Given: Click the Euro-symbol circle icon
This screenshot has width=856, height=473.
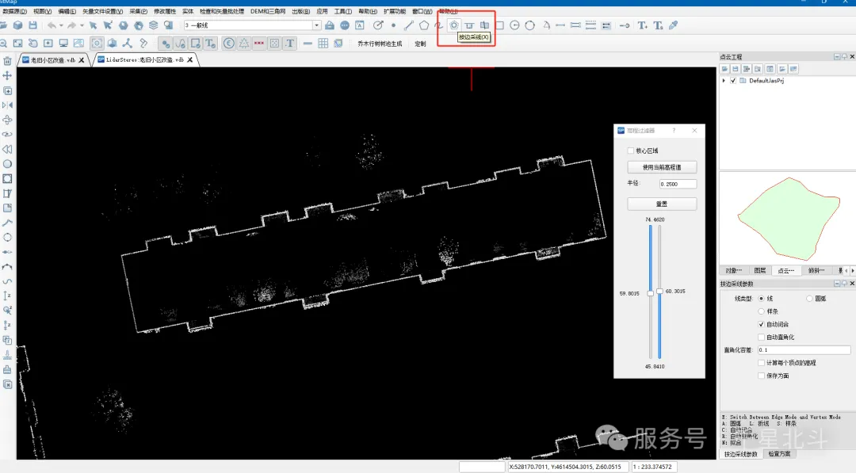Looking at the screenshot, I should coord(229,44).
